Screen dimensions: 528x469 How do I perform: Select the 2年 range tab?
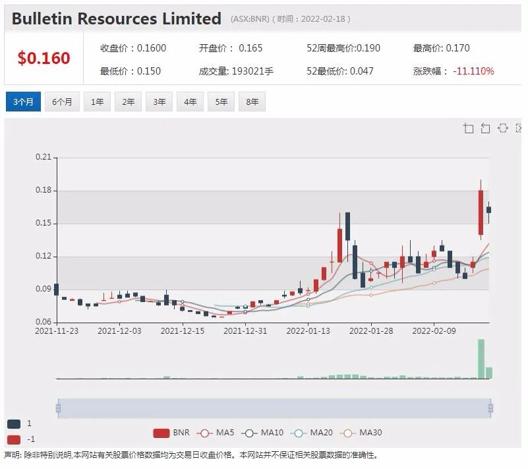point(128,102)
